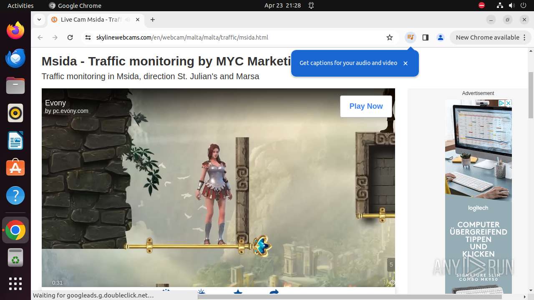The height and width of the screenshot is (300, 534).
Task: Open a new tab
Action: (153, 20)
